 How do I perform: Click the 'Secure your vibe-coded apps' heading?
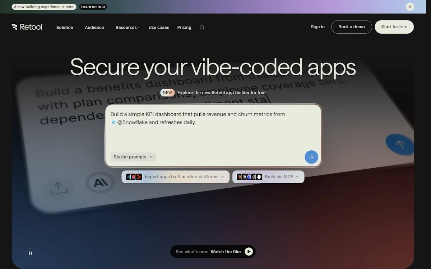pyautogui.click(x=213, y=67)
